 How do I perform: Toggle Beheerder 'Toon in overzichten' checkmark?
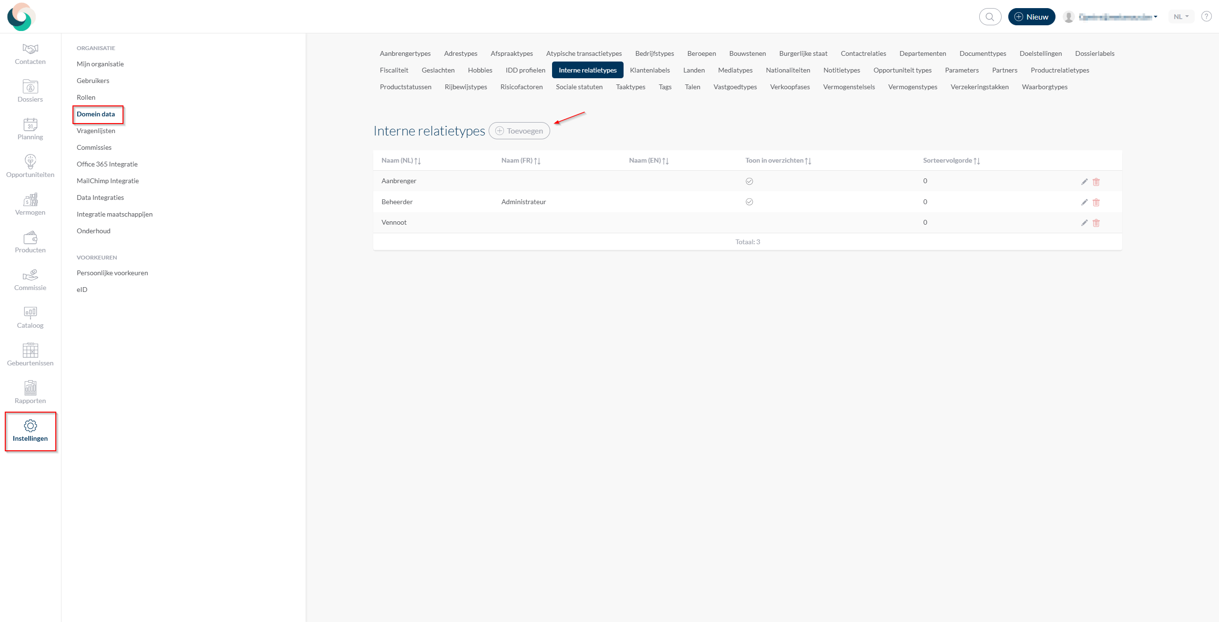click(749, 202)
